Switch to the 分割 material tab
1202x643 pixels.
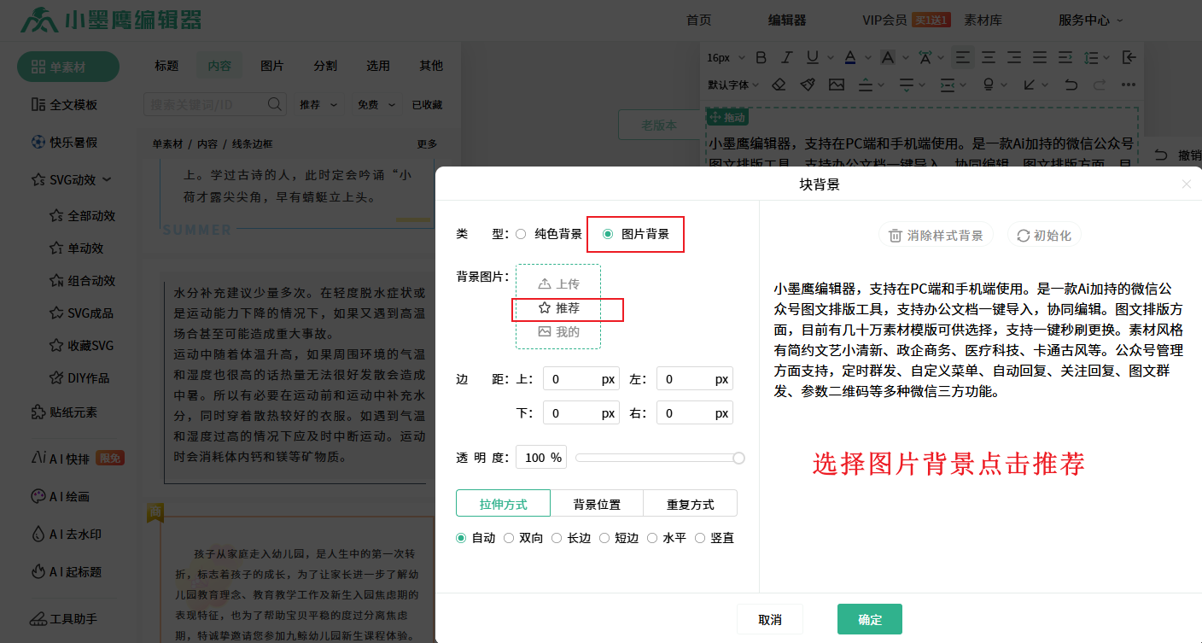tap(325, 66)
